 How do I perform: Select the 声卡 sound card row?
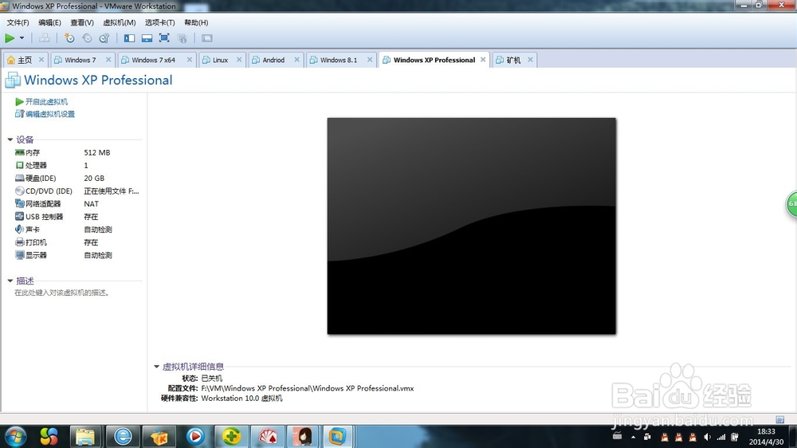(x=77, y=230)
